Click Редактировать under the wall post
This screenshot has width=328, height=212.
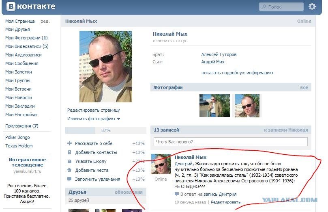pos(225,202)
